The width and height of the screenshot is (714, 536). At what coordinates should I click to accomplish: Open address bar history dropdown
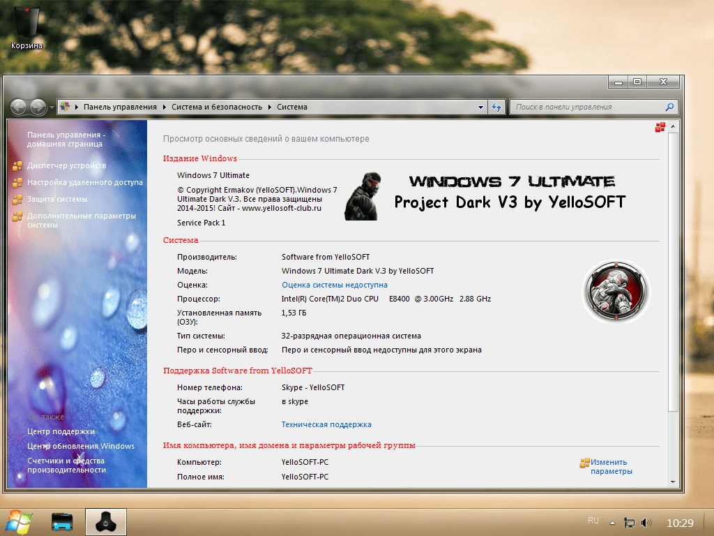click(x=480, y=107)
